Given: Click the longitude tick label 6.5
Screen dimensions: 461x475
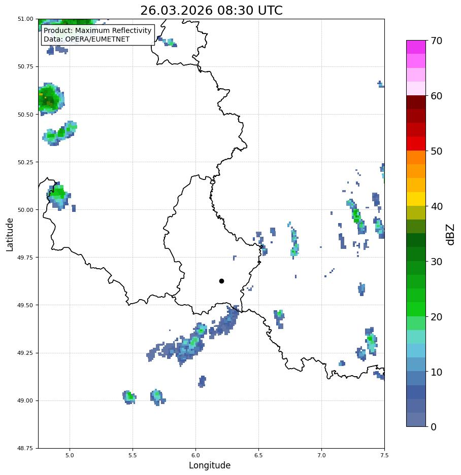Looking at the screenshot, I should [x=258, y=455].
